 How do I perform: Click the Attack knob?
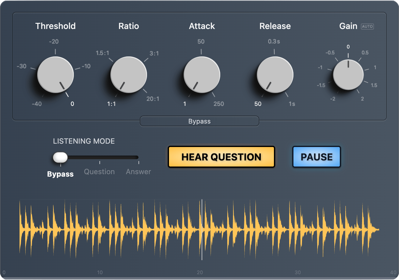202,75
